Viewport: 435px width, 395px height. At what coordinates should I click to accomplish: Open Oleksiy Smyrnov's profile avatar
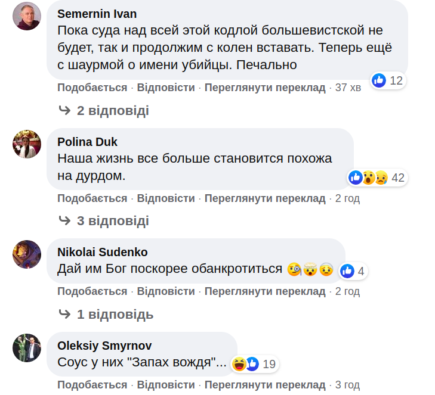tap(27, 348)
